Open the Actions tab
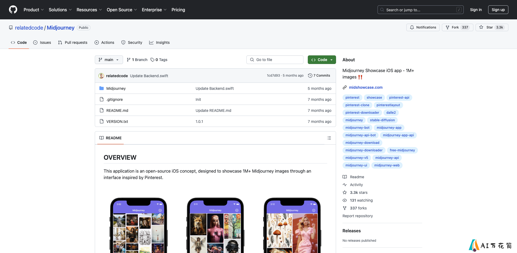Image resolution: width=517 pixels, height=253 pixels. point(104,42)
